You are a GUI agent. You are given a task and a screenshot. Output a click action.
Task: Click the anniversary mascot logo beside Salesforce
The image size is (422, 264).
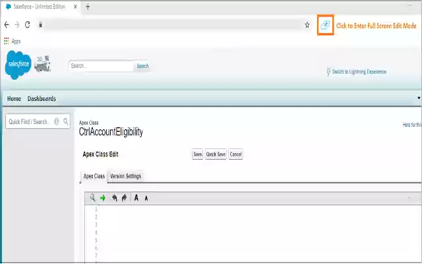click(x=42, y=64)
